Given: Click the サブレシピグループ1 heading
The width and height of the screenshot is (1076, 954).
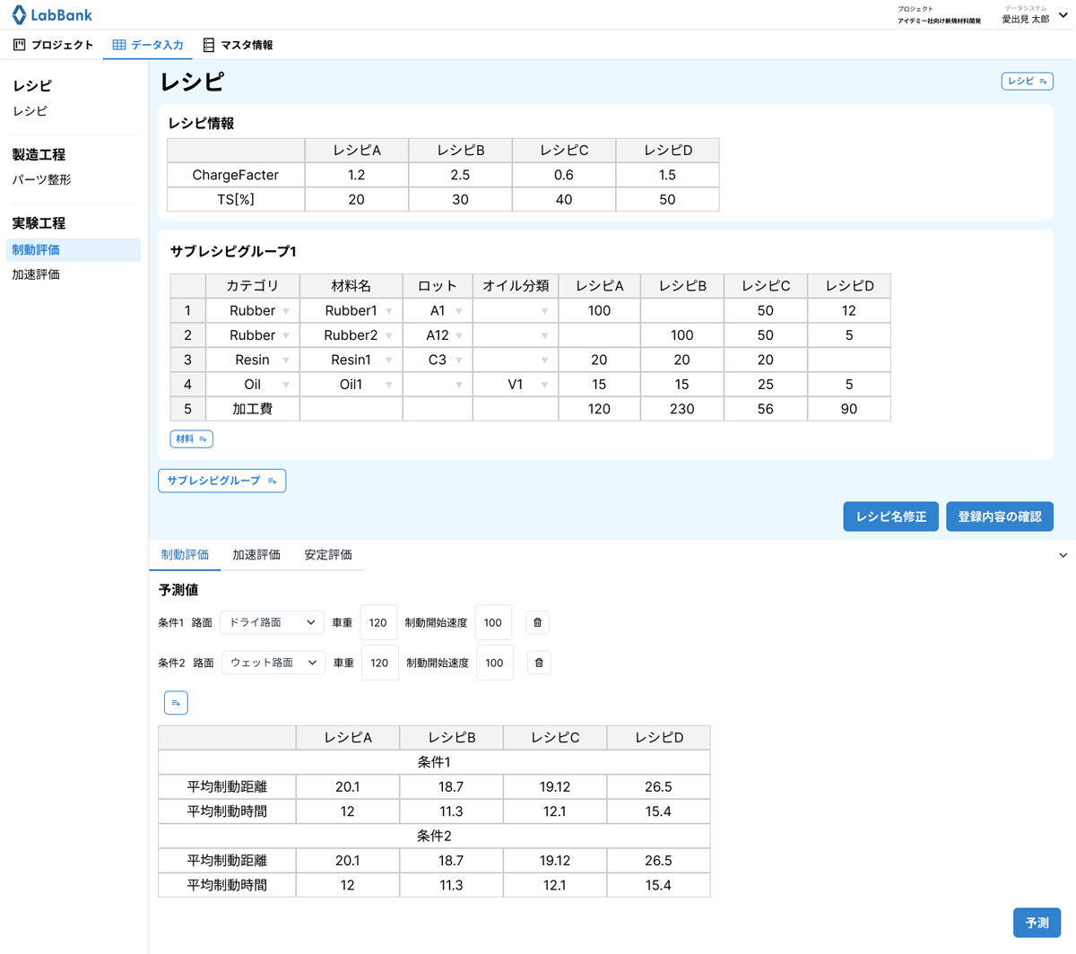Looking at the screenshot, I should pos(233,252).
